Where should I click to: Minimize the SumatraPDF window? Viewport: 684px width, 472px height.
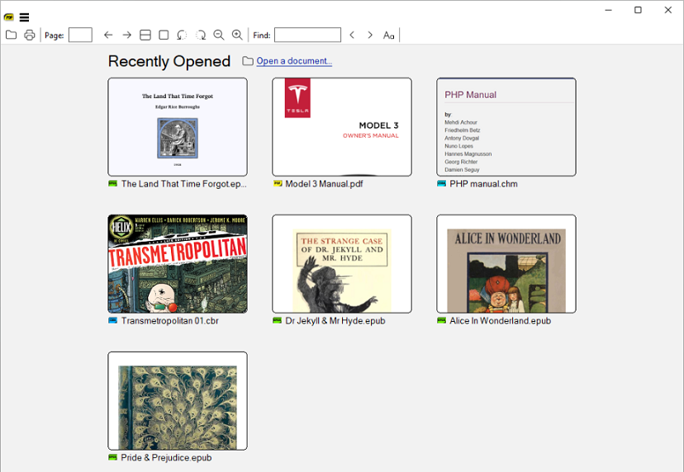click(609, 10)
